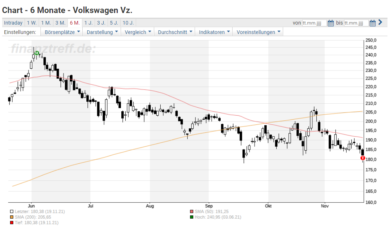Open the Darstellung dropdown
Viewport: 390px width, 232px height.
click(102, 32)
